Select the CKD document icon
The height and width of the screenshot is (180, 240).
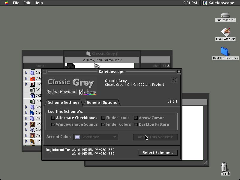(x=32, y=95)
